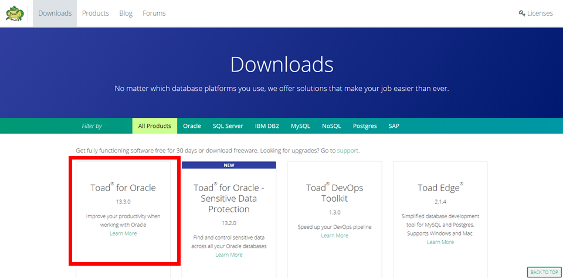Click the Back To Top button

click(x=544, y=272)
